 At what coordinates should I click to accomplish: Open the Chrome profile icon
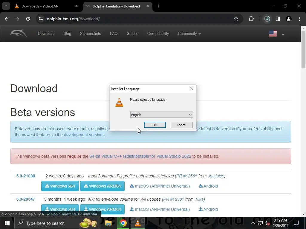click(x=289, y=19)
